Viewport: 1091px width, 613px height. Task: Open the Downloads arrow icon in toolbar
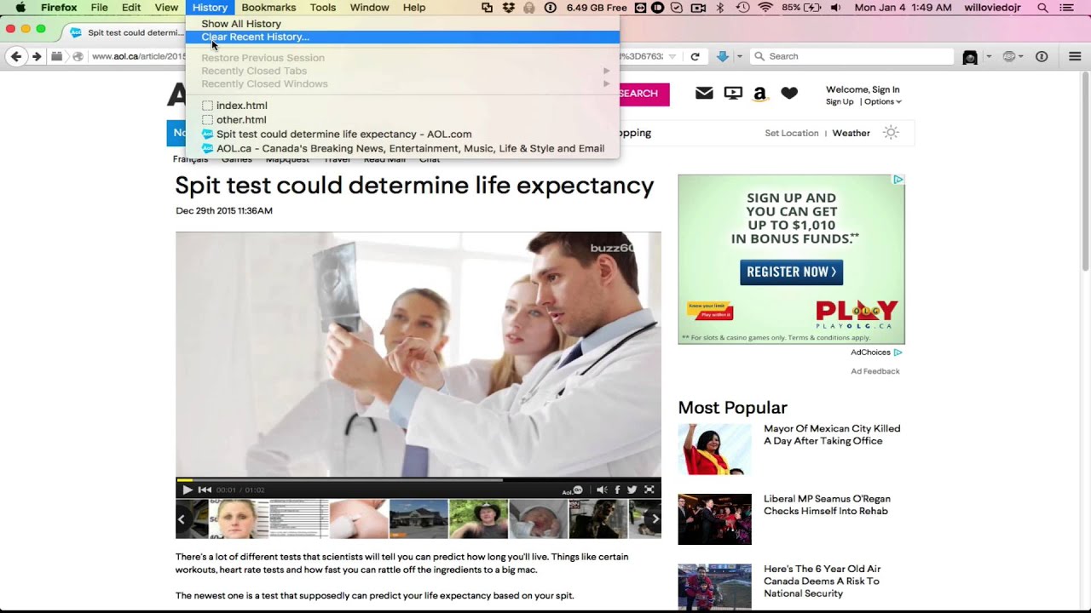pos(723,56)
